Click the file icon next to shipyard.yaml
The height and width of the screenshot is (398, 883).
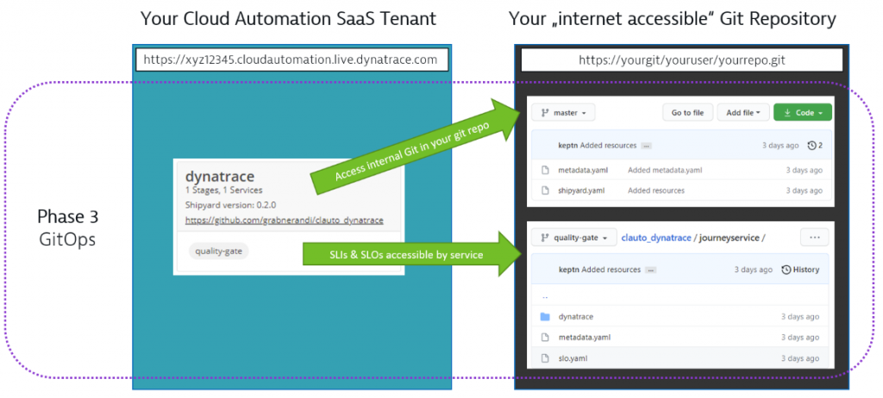tap(545, 190)
